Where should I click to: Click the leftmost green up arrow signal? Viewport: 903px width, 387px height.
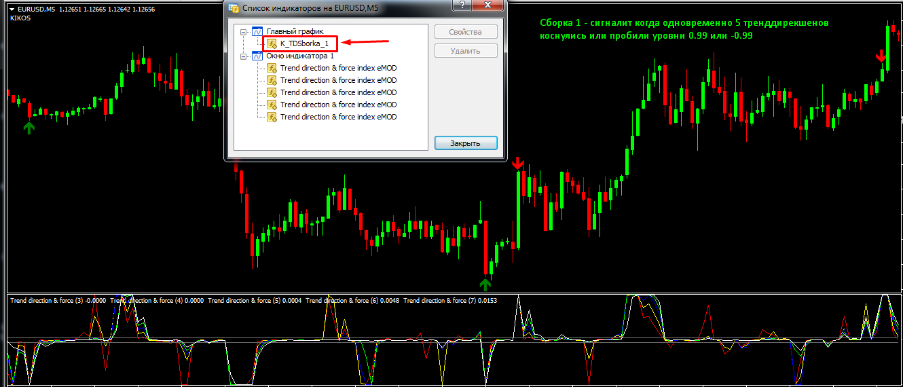(x=29, y=127)
